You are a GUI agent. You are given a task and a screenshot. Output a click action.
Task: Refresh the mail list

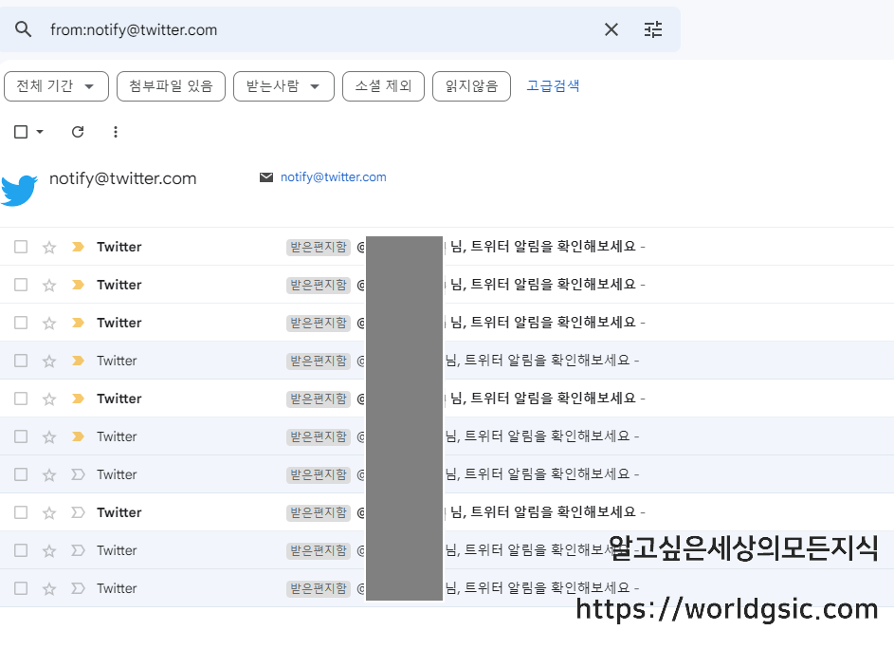tap(78, 132)
